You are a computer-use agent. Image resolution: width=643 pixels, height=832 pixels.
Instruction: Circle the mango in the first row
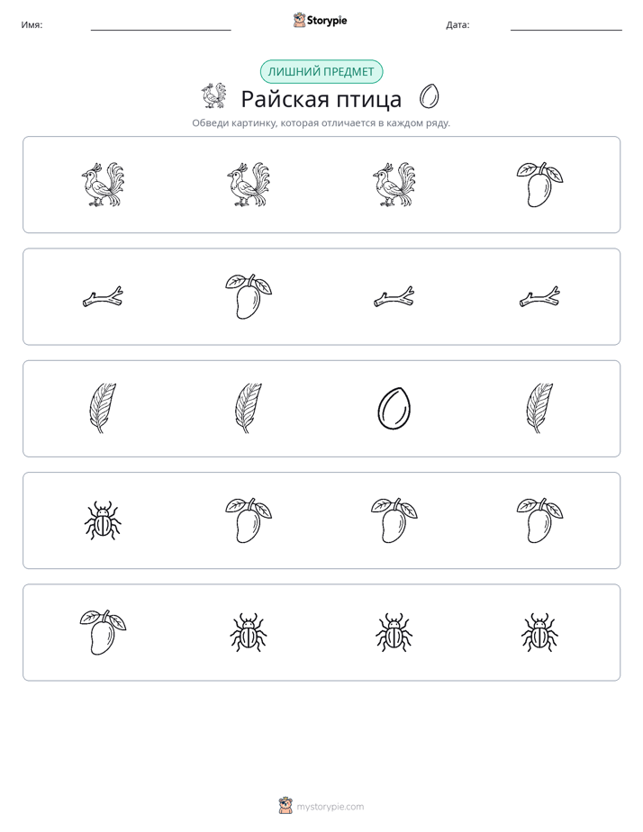click(539, 185)
